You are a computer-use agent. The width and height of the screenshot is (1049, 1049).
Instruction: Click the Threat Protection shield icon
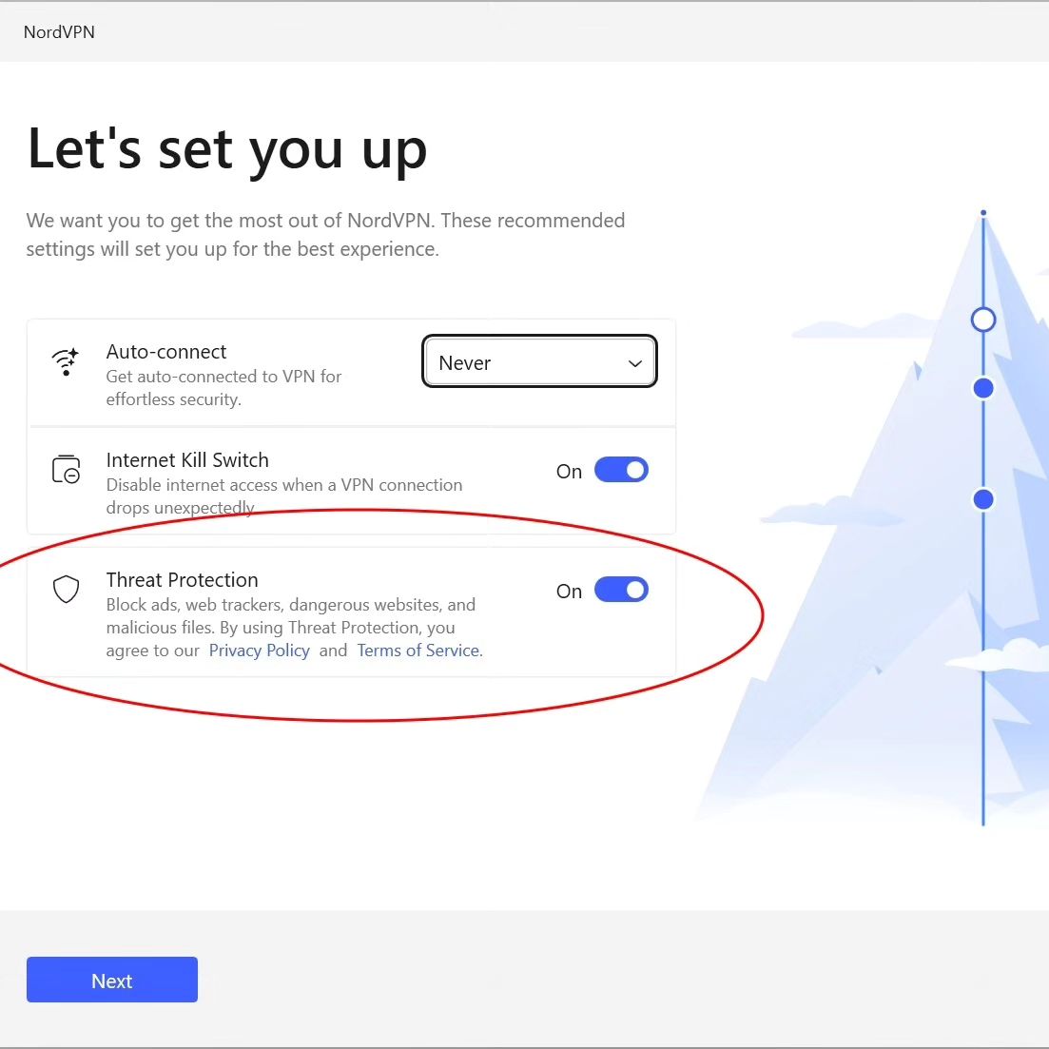[x=66, y=590]
